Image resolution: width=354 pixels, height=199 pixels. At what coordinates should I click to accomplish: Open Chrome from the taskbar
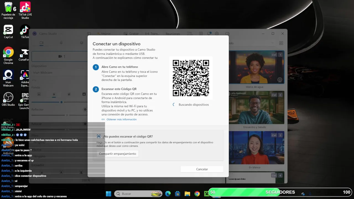pos(197,194)
